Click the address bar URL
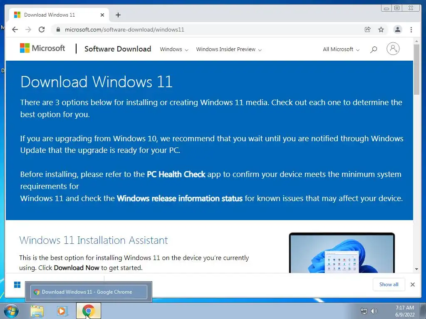426x319 pixels. [124, 29]
